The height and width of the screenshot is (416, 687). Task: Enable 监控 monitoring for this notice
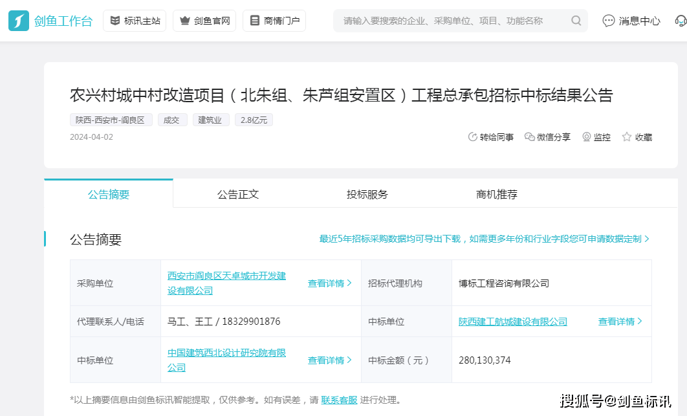click(596, 137)
